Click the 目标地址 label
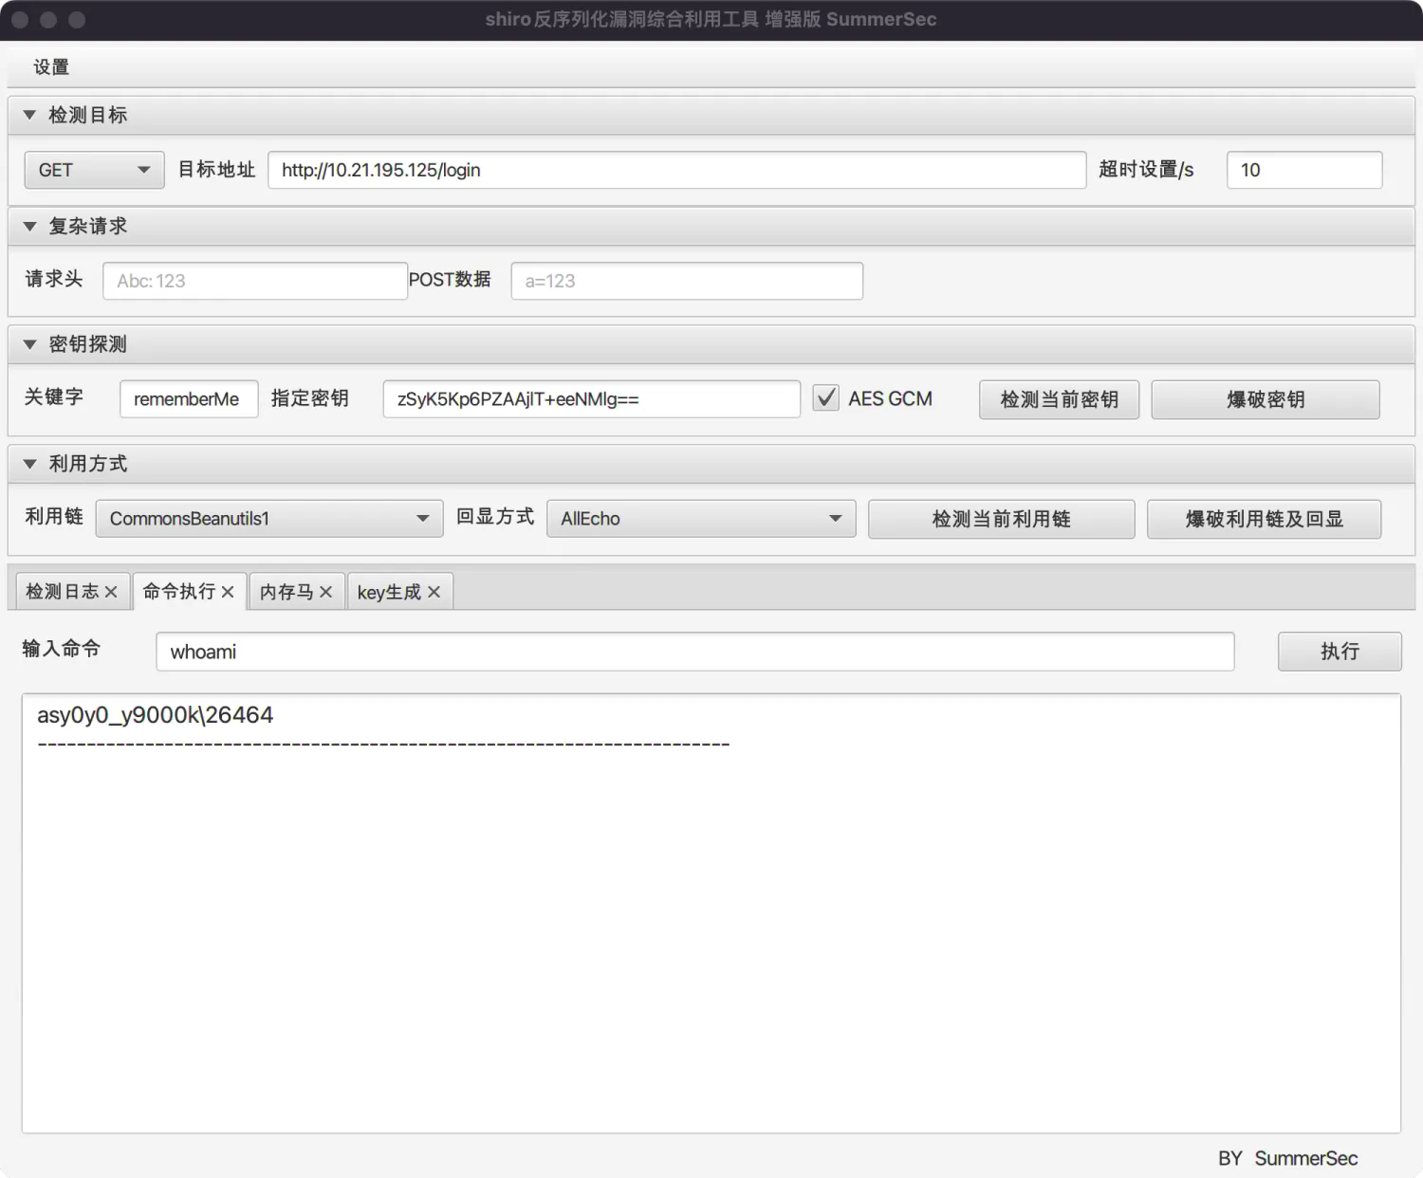This screenshot has width=1423, height=1178. point(217,170)
